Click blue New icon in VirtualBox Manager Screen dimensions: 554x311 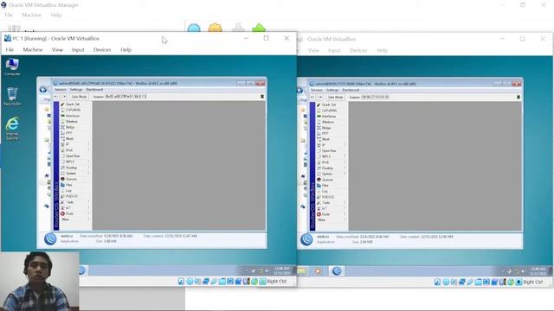point(194,28)
